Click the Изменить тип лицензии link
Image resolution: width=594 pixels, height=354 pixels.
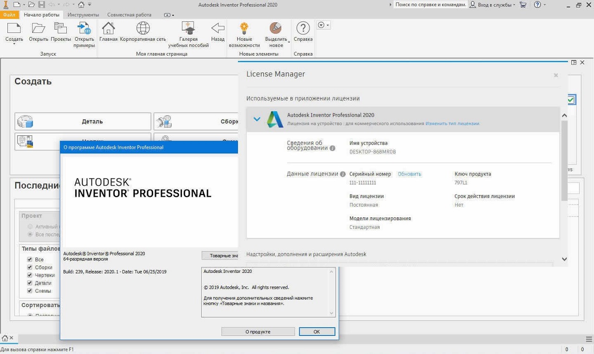tap(452, 124)
